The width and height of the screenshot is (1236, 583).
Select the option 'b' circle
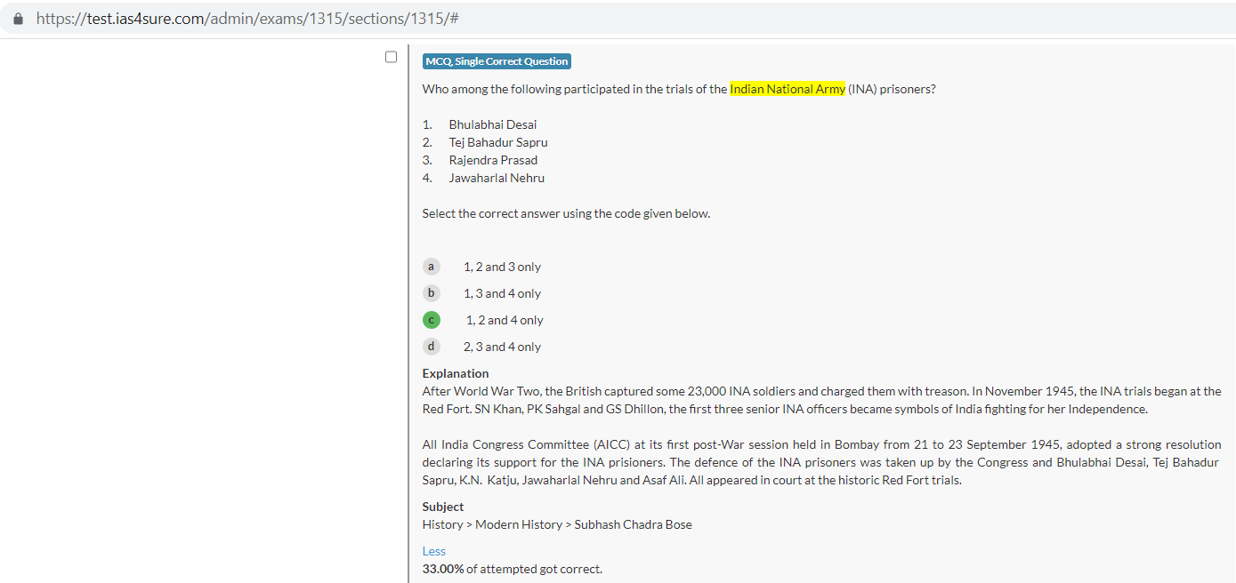click(x=431, y=293)
